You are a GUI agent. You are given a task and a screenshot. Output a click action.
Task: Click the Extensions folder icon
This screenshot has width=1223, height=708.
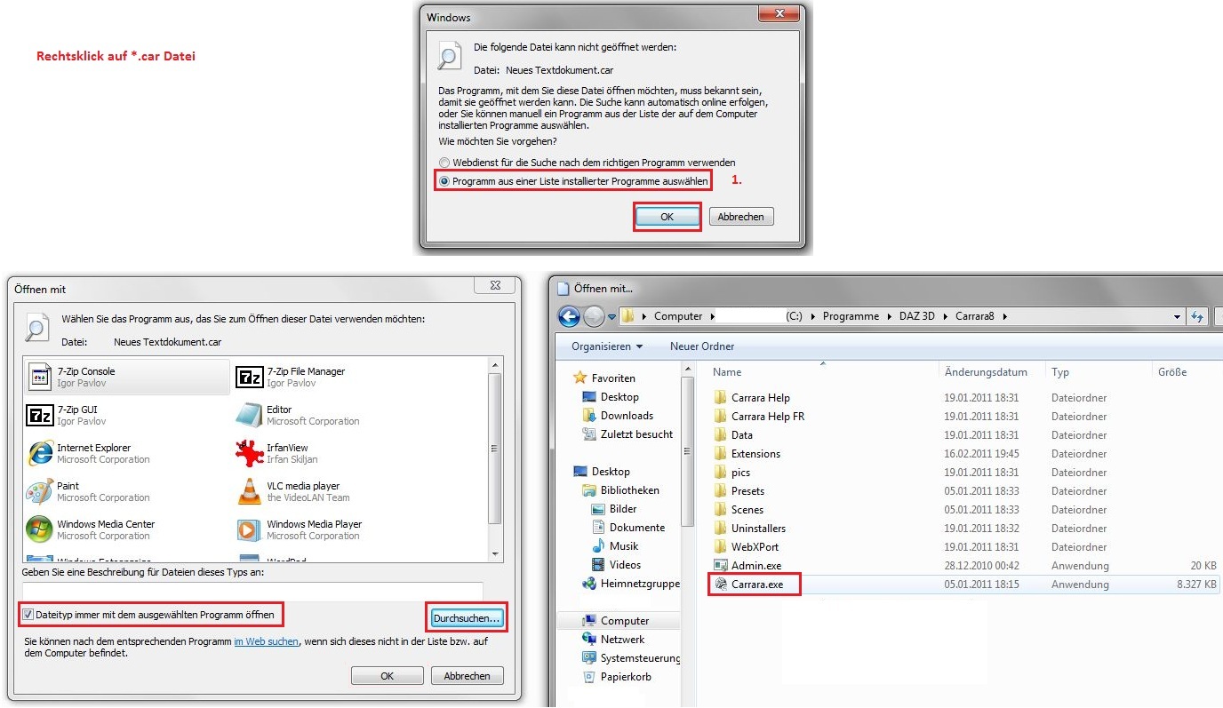(721, 454)
